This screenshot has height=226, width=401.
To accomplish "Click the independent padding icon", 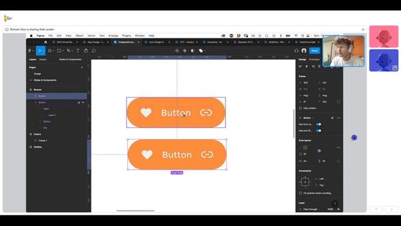I will pos(338,161).
